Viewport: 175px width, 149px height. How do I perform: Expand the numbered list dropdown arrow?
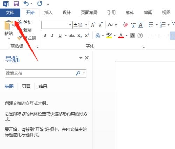(168, 25)
